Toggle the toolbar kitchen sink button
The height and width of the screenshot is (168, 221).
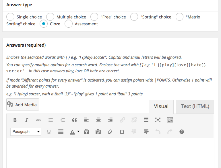(170, 120)
